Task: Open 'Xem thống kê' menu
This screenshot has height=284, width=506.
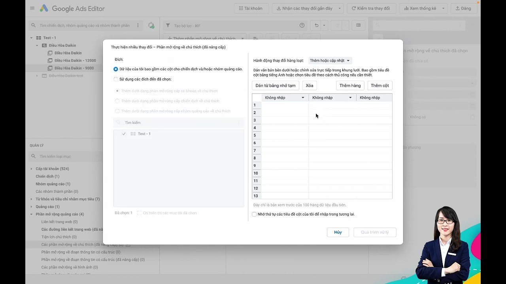Action: (x=425, y=8)
